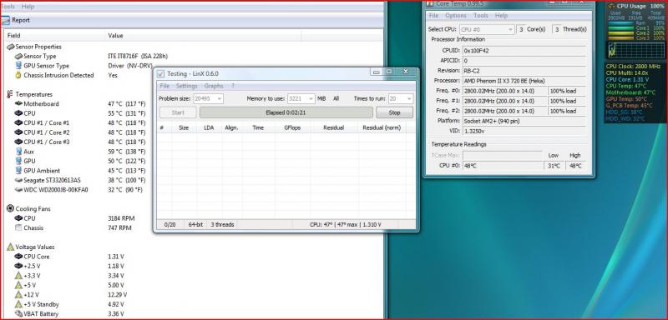Screen dimensions: 668x320
Task: Click the Elapsed 0:02:21 progress bar
Action: [x=286, y=112]
